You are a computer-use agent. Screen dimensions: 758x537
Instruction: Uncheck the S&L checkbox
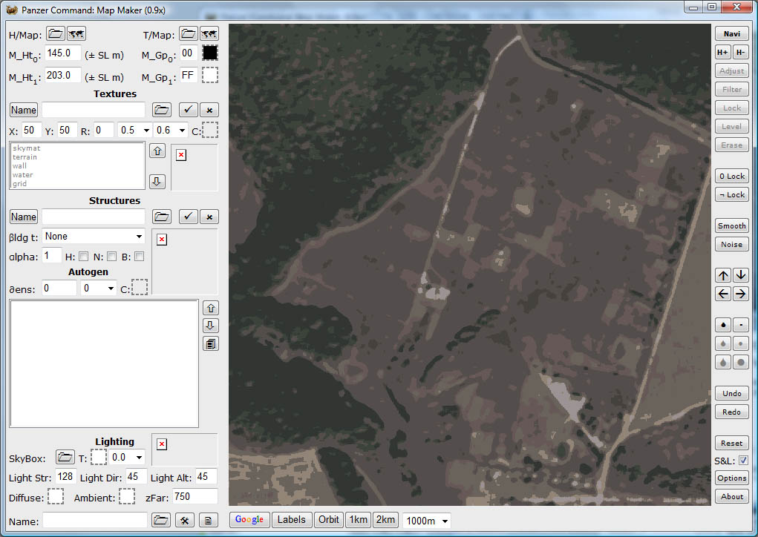743,461
